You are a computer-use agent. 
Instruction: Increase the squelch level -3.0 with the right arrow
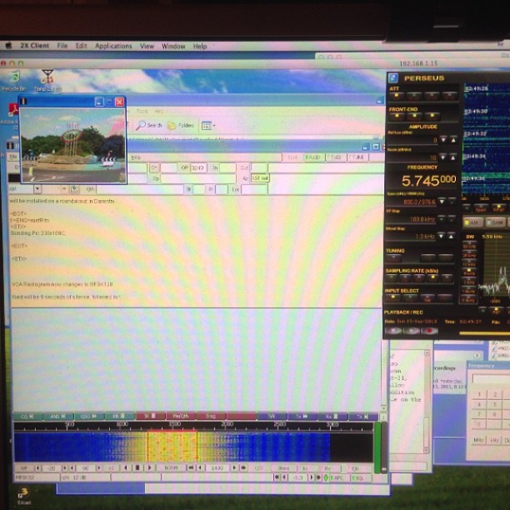click(312, 477)
